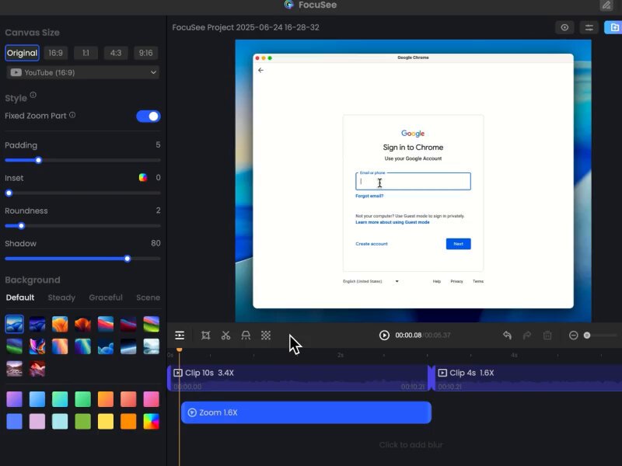The image size is (622, 466).
Task: Click the Terms link in preview
Action: point(478,281)
